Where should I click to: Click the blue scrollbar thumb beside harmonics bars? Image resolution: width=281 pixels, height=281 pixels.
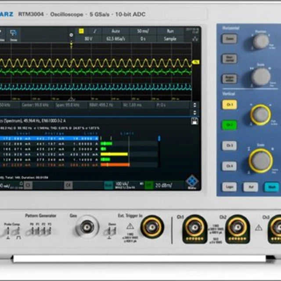(x=159, y=138)
